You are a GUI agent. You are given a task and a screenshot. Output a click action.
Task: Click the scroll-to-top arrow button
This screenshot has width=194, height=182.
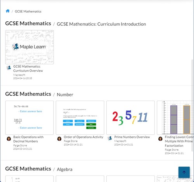tap(184, 172)
